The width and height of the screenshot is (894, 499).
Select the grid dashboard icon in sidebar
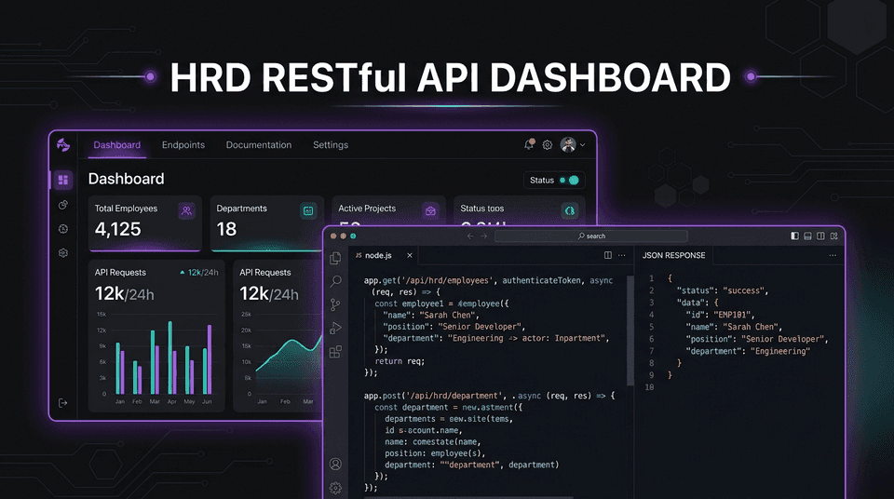tap(62, 181)
